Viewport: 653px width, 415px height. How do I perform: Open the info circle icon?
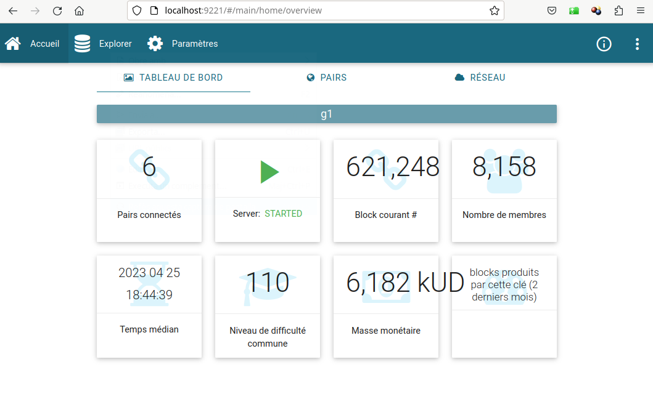[604, 44]
